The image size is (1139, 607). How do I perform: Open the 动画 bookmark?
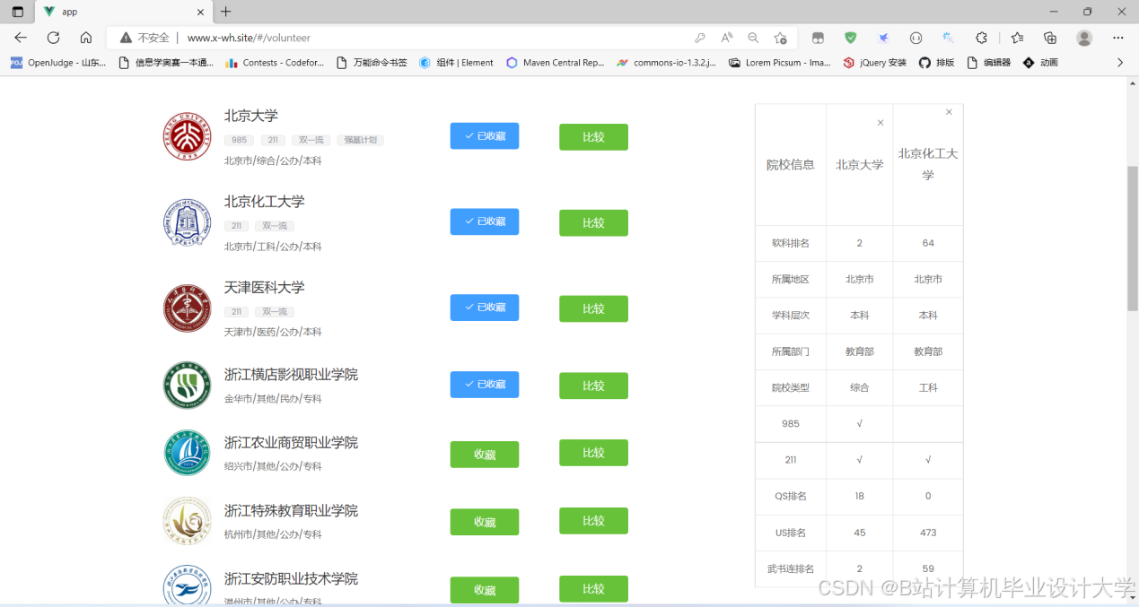tap(1040, 63)
